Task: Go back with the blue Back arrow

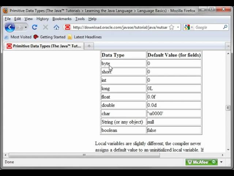Action: click(x=10, y=27)
